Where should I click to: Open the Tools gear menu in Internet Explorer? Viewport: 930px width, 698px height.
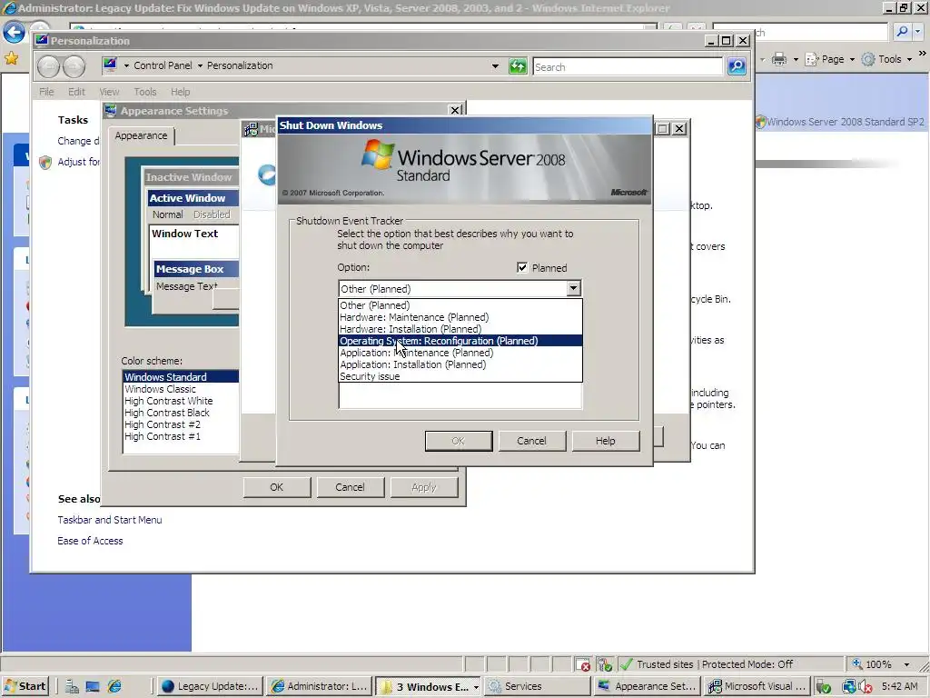coord(886,59)
